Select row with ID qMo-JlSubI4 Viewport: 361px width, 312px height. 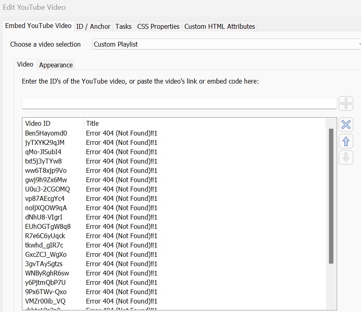[x=174, y=152]
